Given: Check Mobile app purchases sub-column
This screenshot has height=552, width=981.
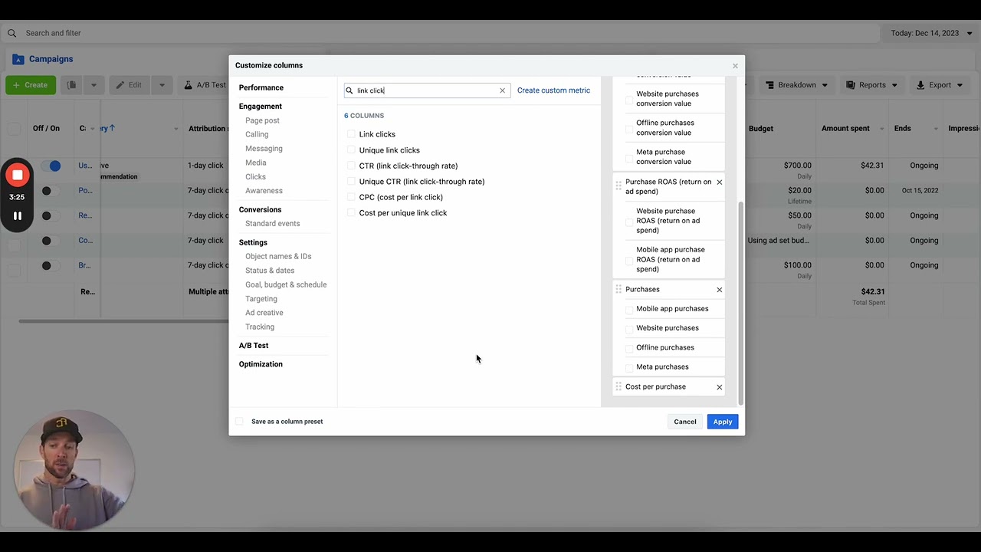Looking at the screenshot, I should coord(630,310).
